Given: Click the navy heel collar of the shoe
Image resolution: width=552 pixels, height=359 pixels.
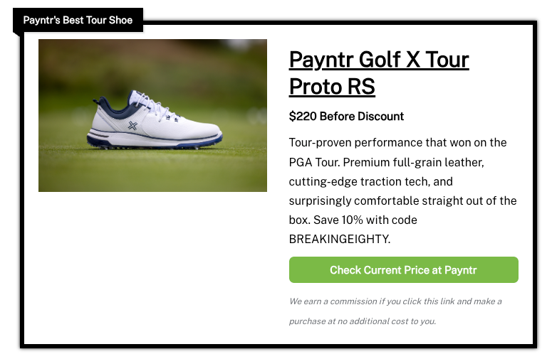Looking at the screenshot, I should [x=109, y=106].
